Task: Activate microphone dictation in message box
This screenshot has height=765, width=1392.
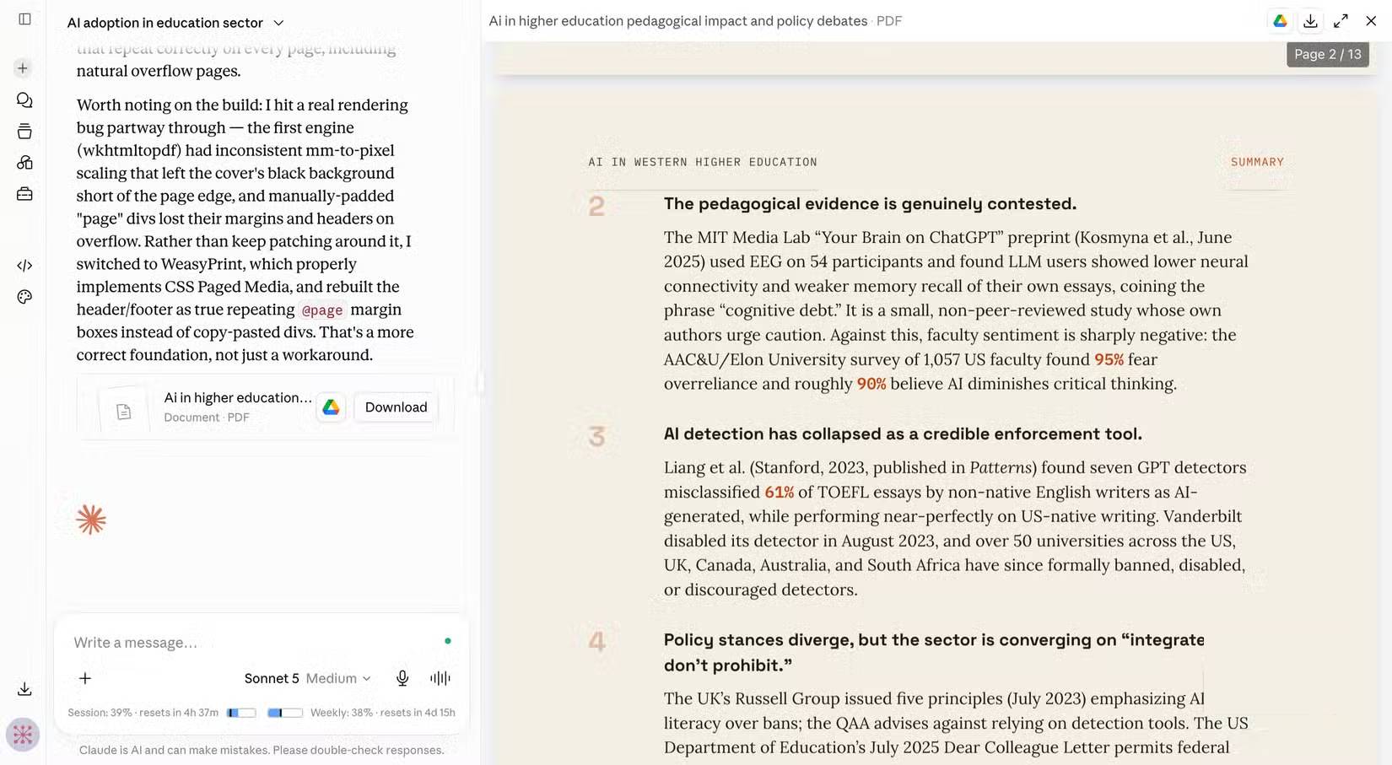Action: (402, 678)
